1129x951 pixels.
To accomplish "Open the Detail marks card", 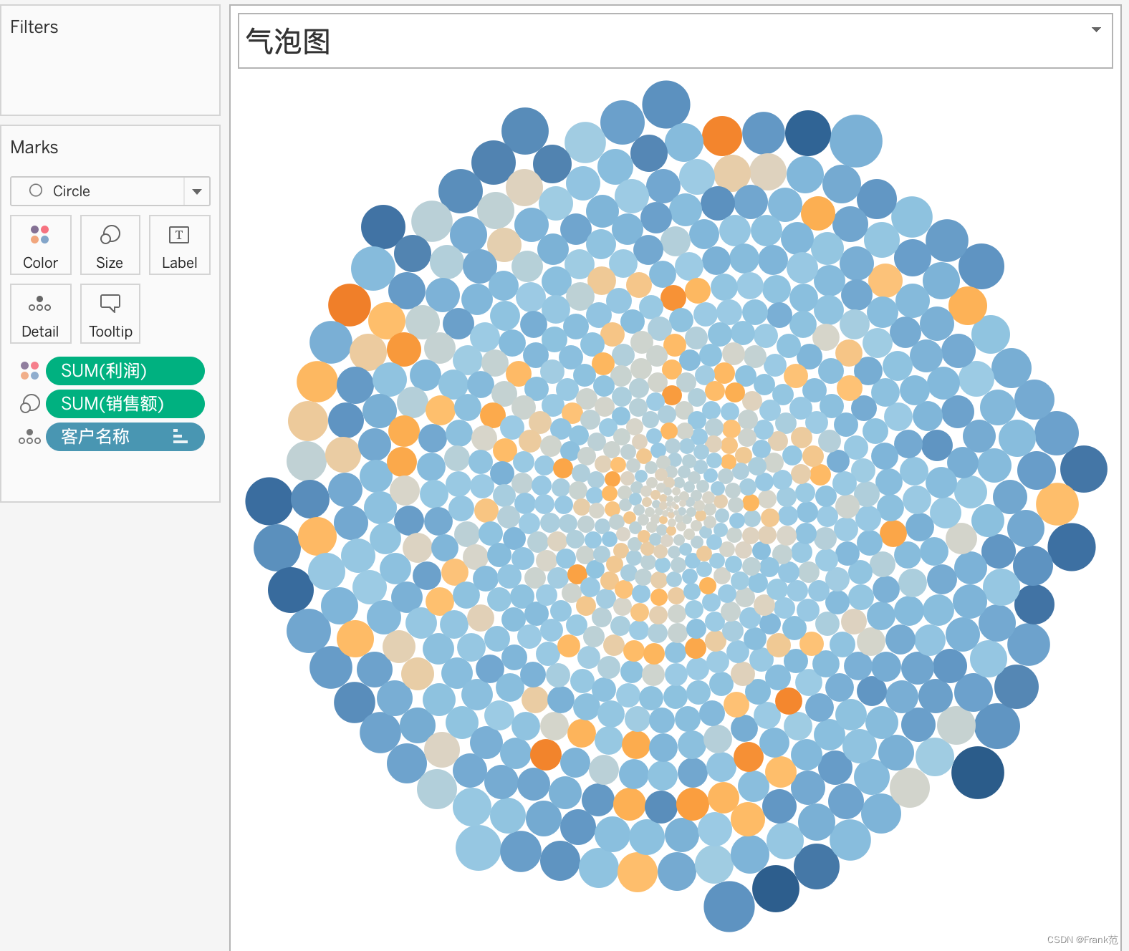I will [x=41, y=314].
